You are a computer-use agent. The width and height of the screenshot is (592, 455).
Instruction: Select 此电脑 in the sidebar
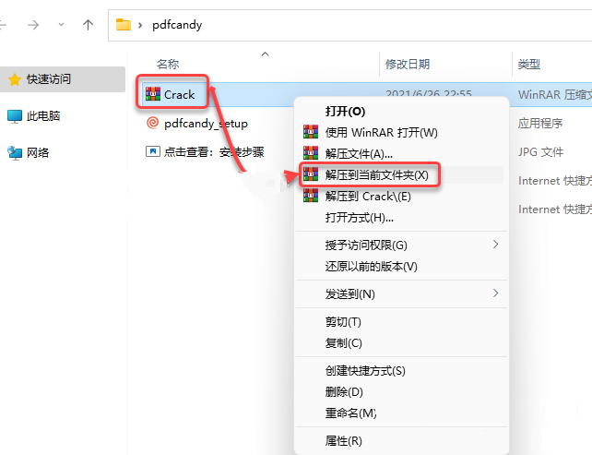(43, 116)
